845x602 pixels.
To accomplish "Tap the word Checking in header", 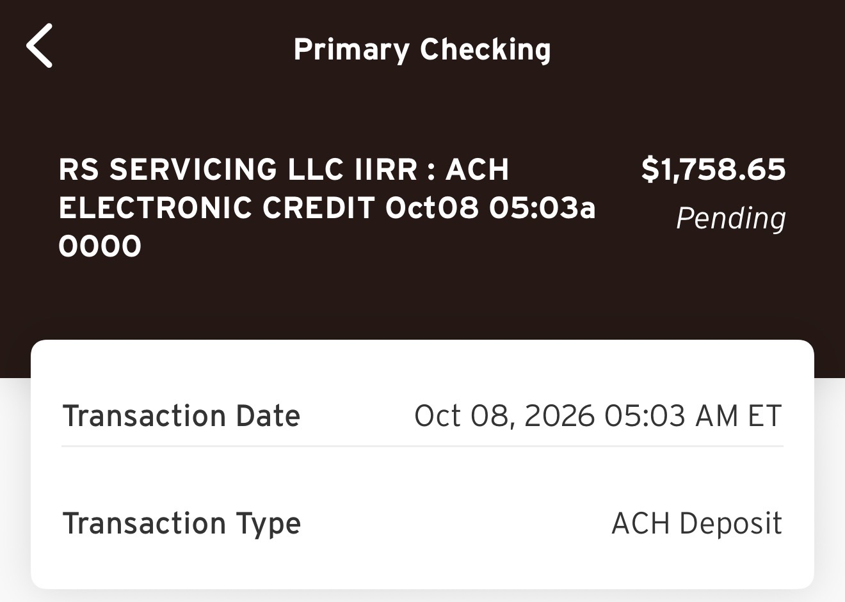I will click(x=485, y=50).
